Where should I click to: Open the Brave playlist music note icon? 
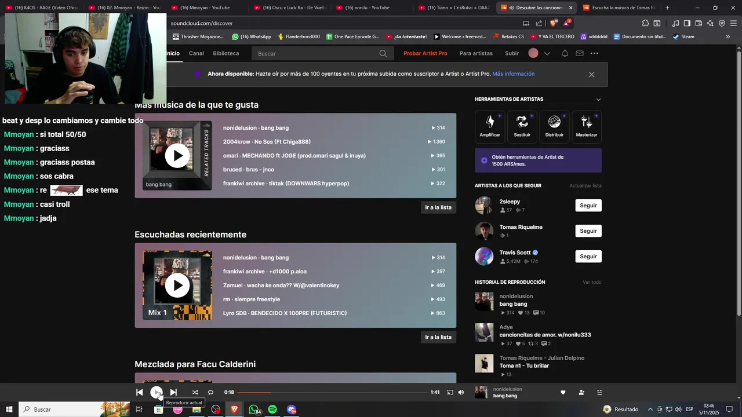pos(675,23)
